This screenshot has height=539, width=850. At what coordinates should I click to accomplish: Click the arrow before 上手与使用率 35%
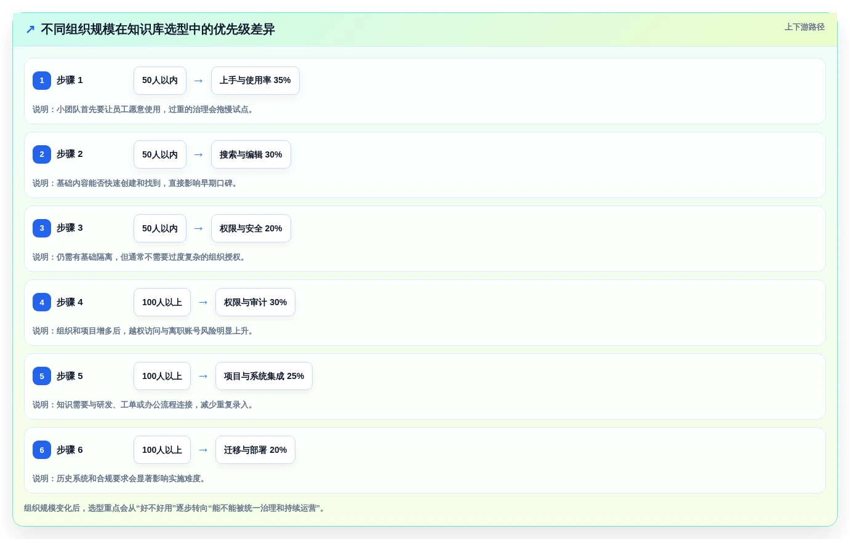coord(199,81)
